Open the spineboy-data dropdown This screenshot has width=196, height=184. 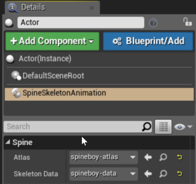pos(103,174)
